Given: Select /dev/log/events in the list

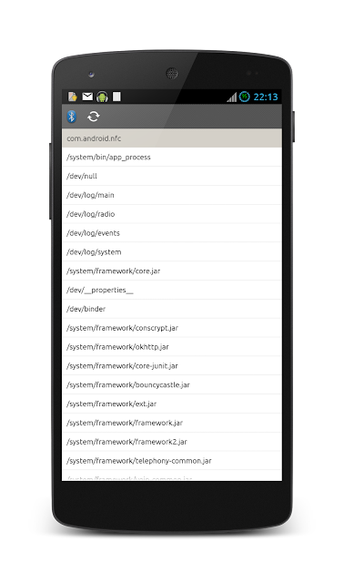Looking at the screenshot, I should pos(172,233).
